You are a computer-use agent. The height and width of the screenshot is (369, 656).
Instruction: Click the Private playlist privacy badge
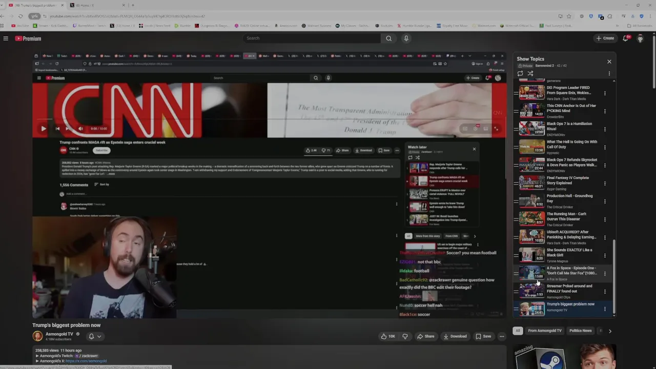tap(525, 66)
